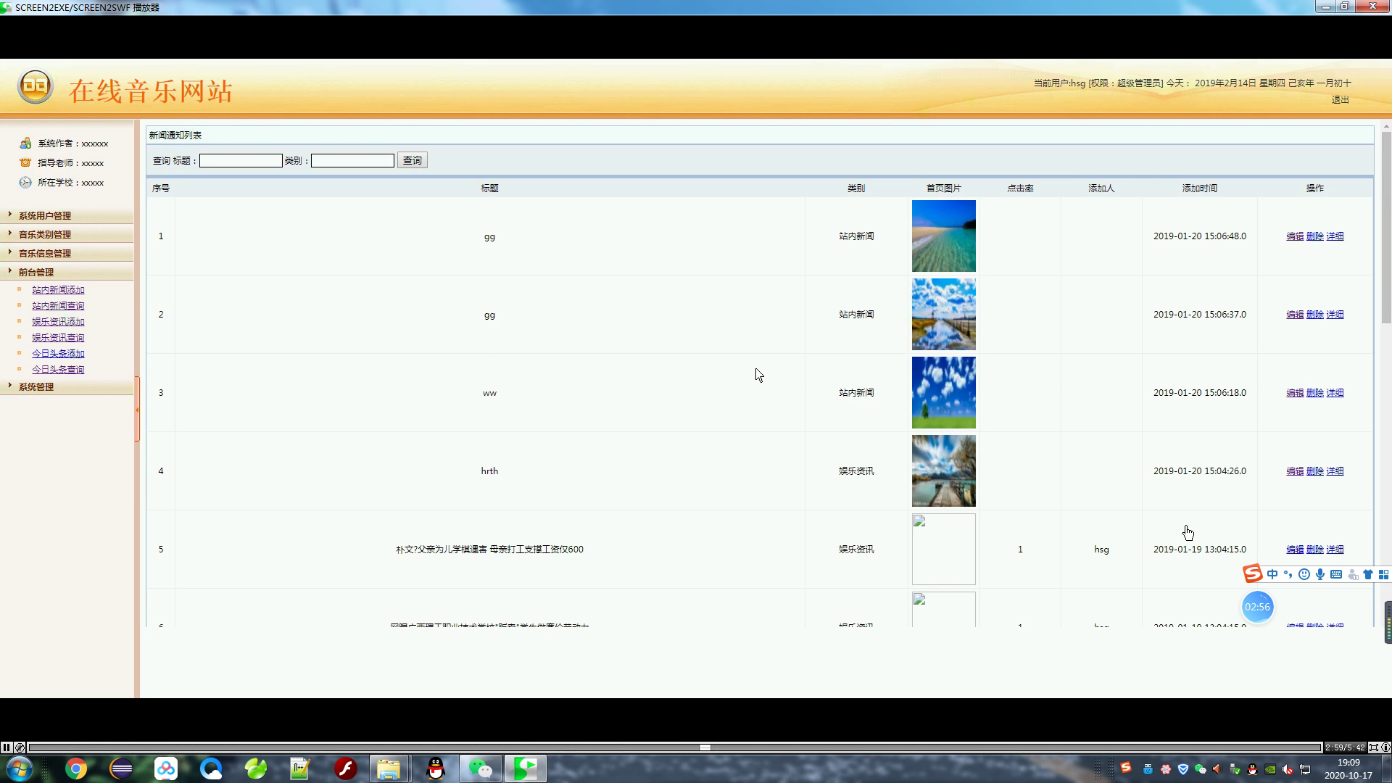Click the 查询 search button
Screen dimensions: 1392x783
tap(413, 160)
